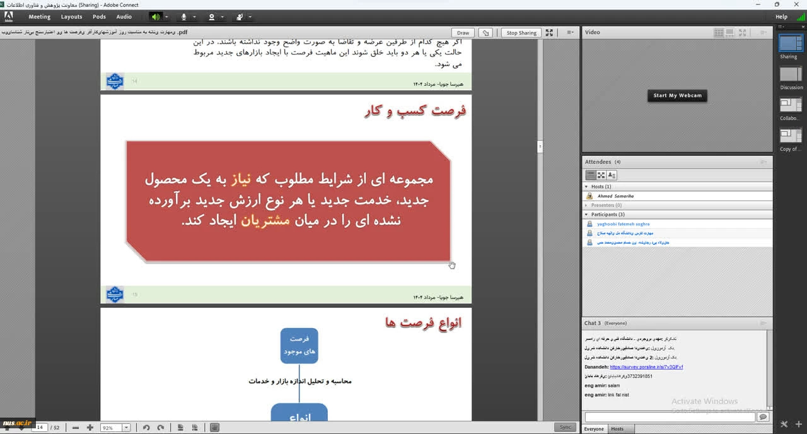Select the hand pan tool icon
The width and height of the screenshot is (807, 434).
tap(214, 427)
